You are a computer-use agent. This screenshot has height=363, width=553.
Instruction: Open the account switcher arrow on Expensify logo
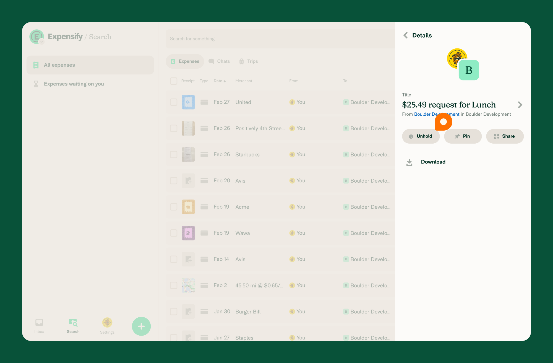[42, 42]
